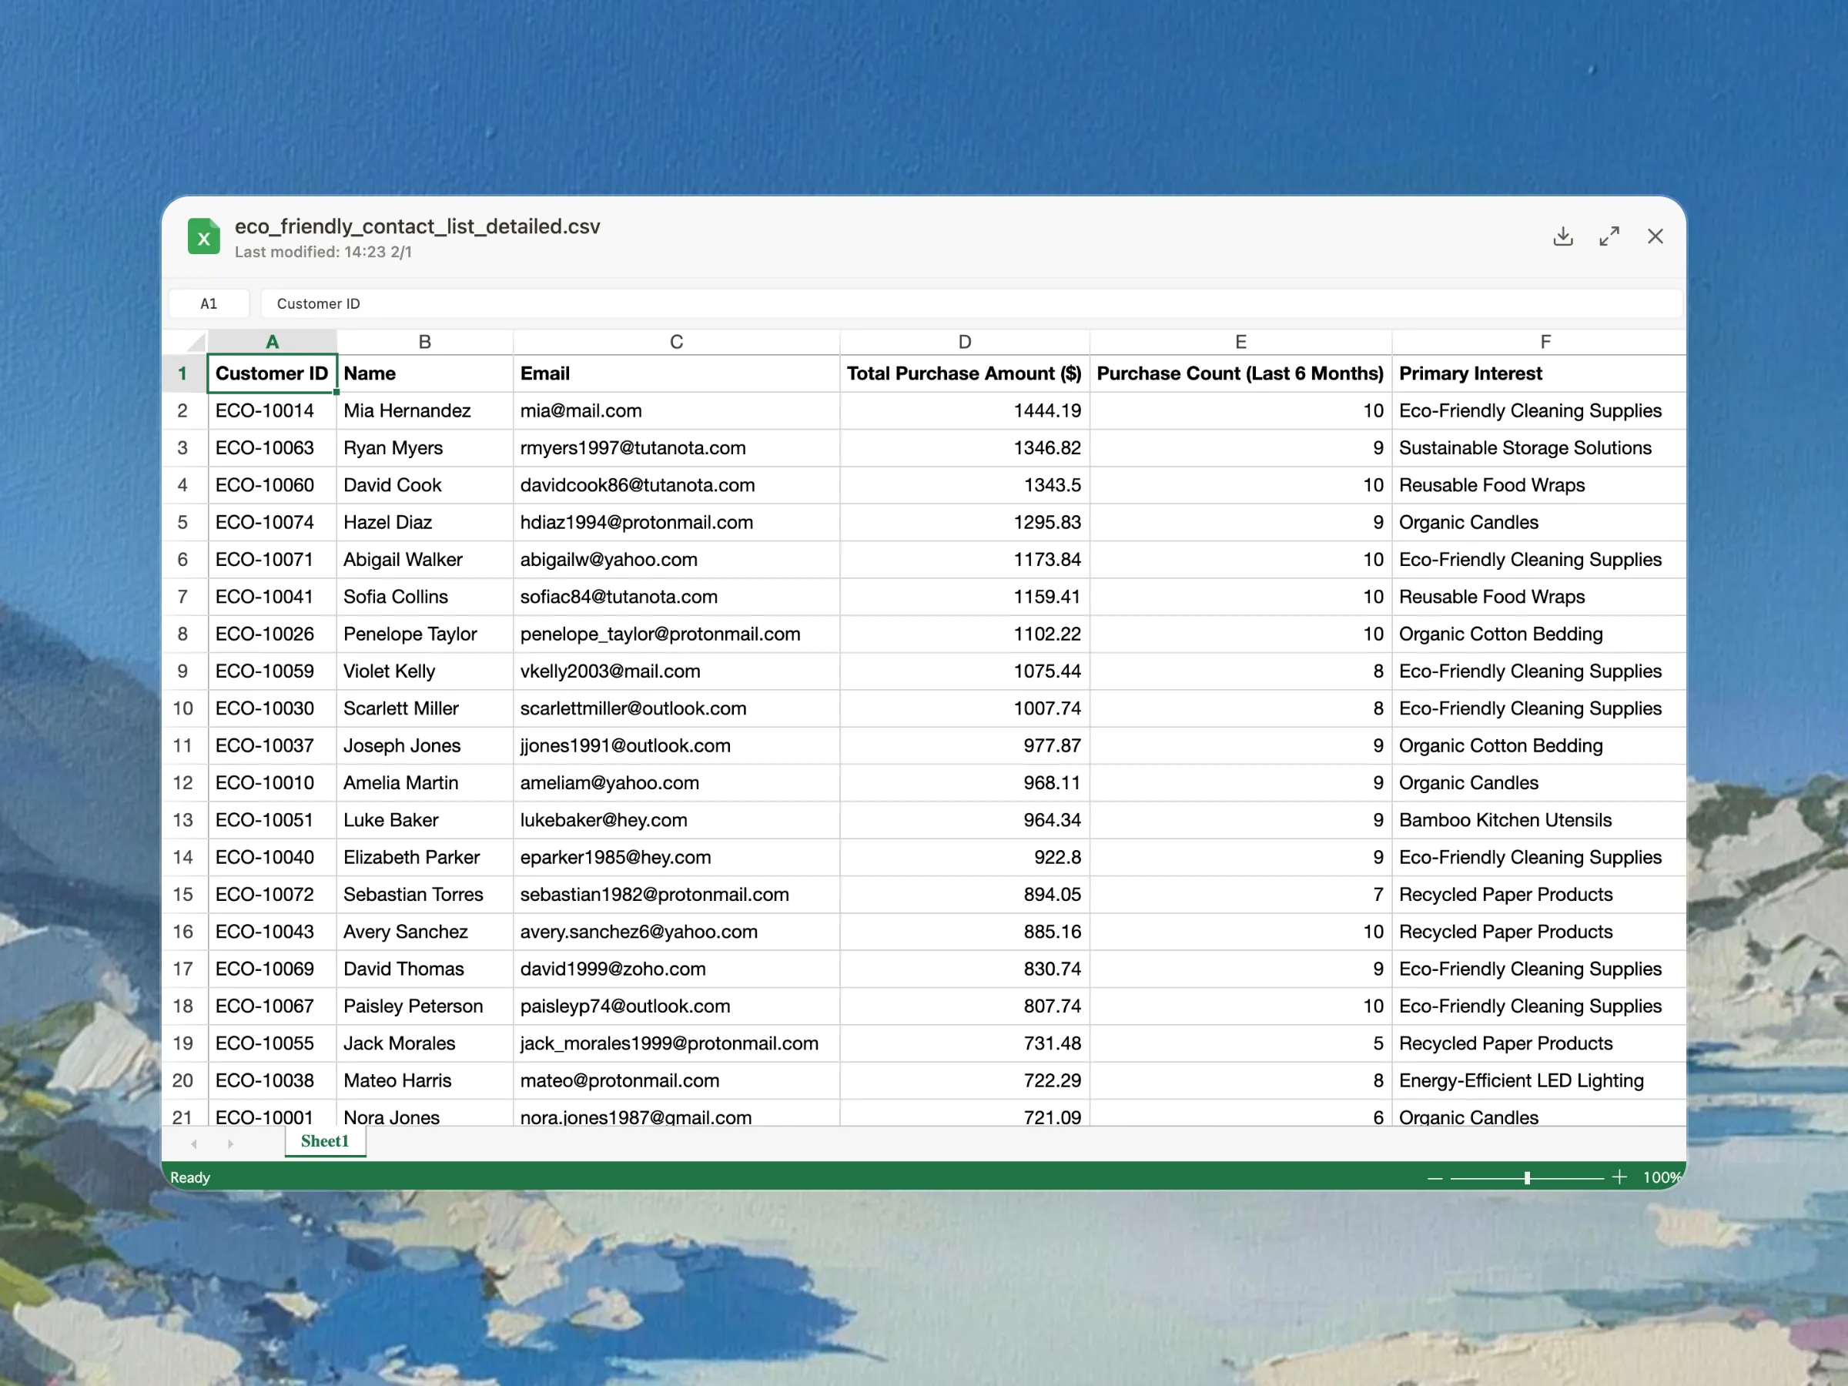Click the zoom out minus icon

tap(1435, 1178)
